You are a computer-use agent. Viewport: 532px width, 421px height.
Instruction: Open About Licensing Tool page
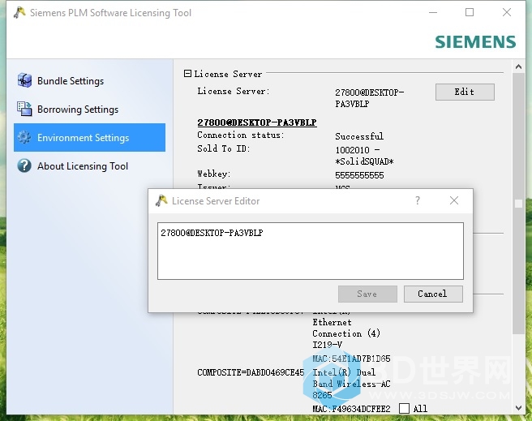click(x=89, y=166)
